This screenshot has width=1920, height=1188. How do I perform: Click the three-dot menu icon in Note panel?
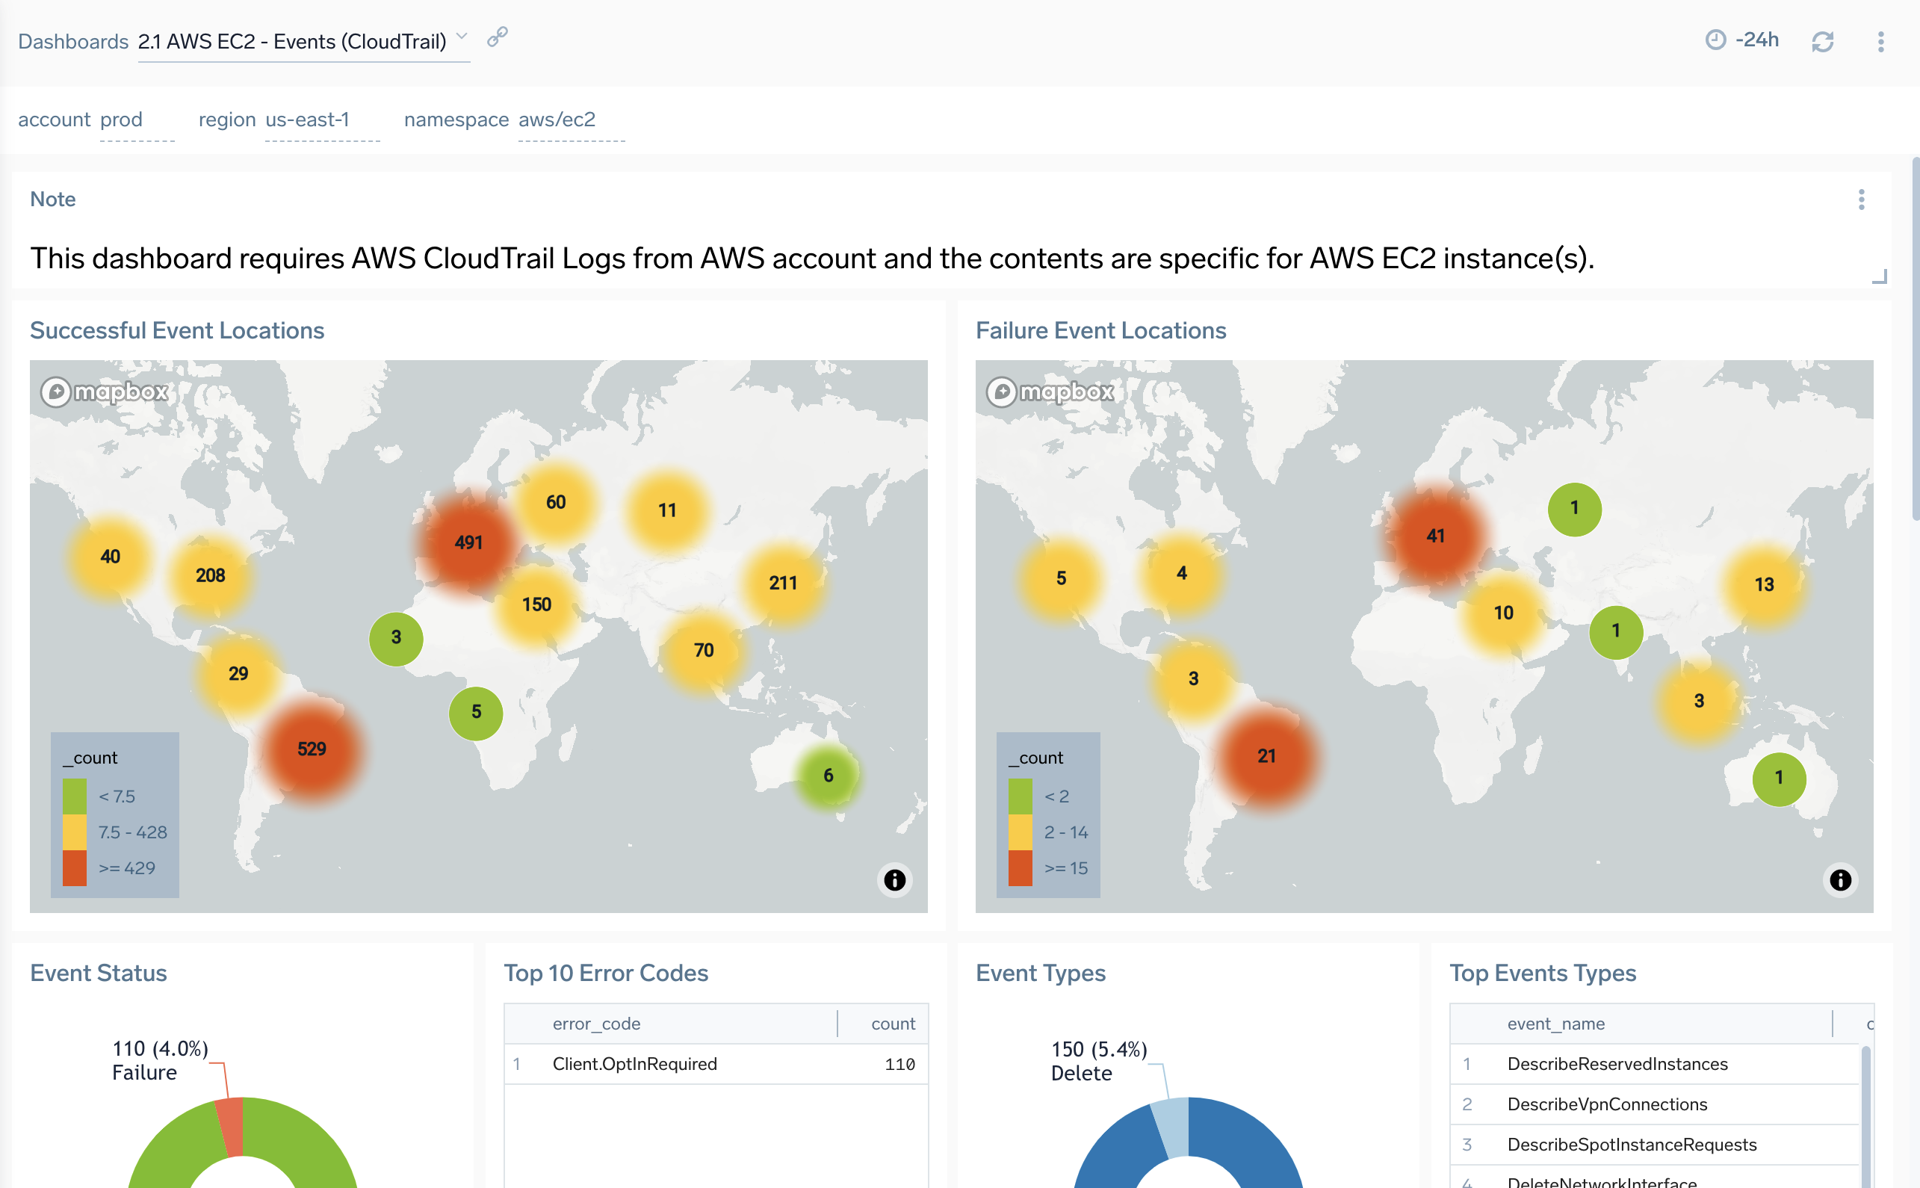[1862, 199]
